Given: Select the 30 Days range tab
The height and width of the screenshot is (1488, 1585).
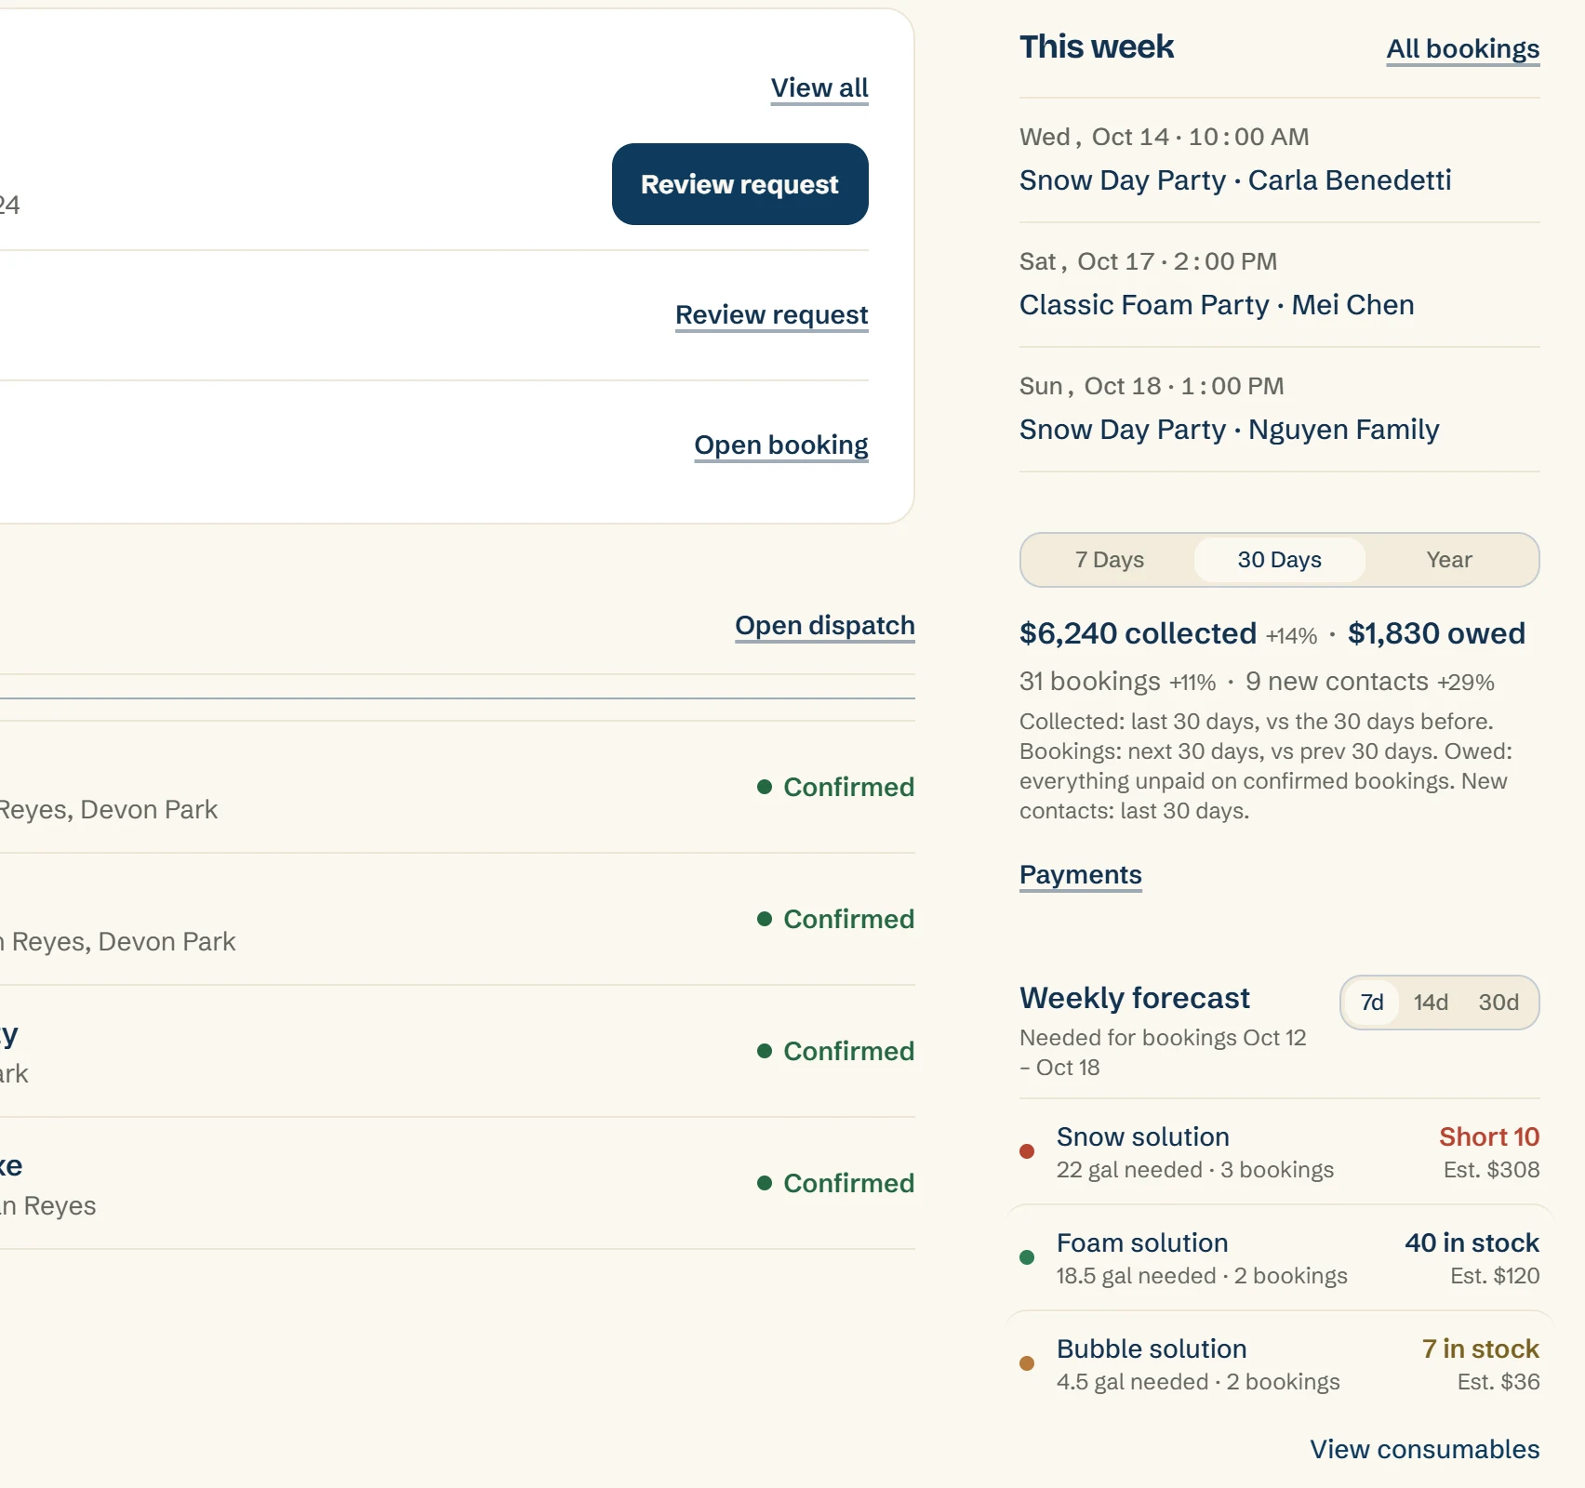Looking at the screenshot, I should pyautogui.click(x=1279, y=560).
